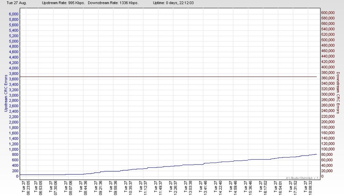The width and height of the screenshot is (344, 196).
Task: Click the 5,000 upstream axis value
Action: 14,41
